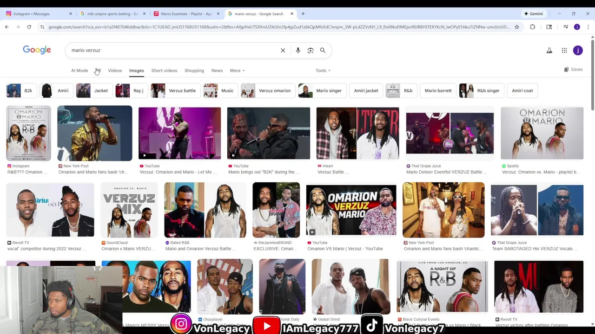Open Spotify Omarion vs Mario playlist image
This screenshot has width=595, height=334.
click(542, 133)
